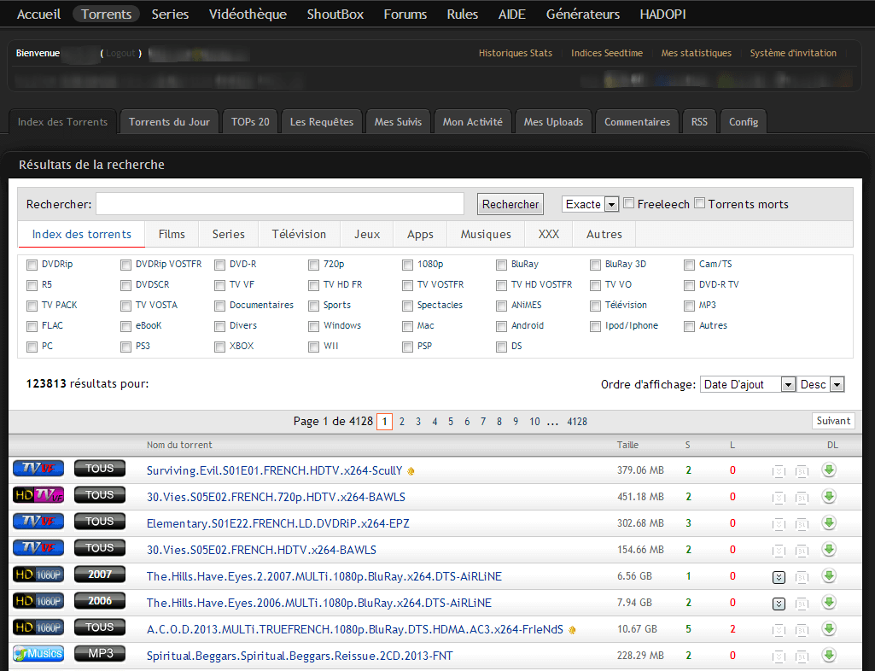
Task: Toggle the Freeleech checkbox
Action: pos(629,203)
